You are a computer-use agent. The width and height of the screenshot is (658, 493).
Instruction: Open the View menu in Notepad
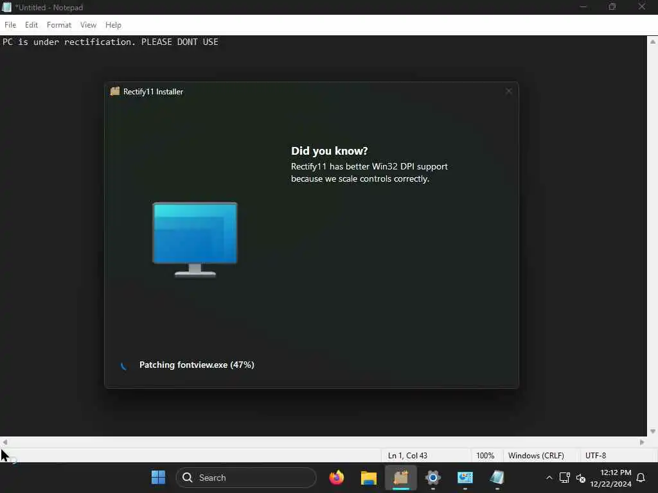[88, 25]
